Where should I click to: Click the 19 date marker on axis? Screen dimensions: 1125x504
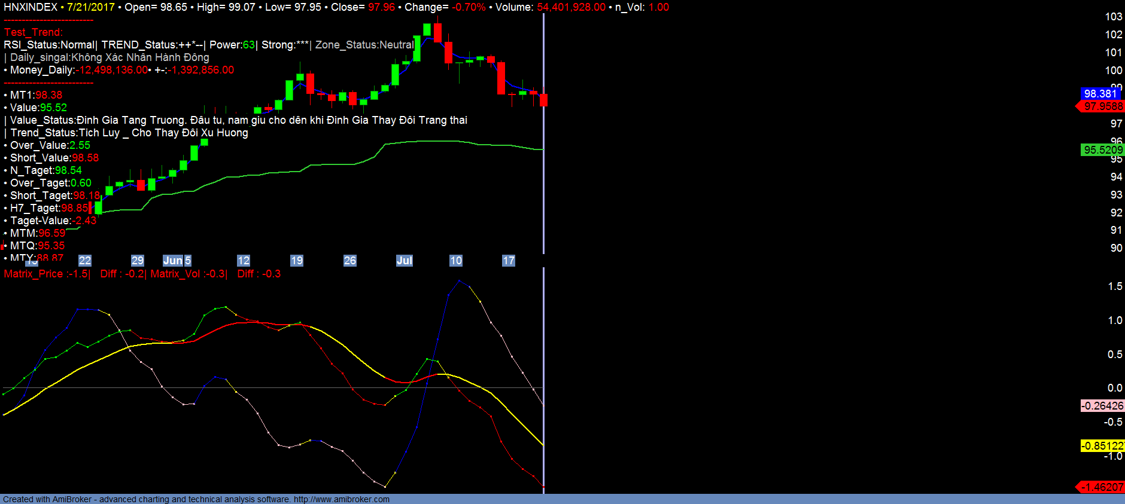pos(297,261)
